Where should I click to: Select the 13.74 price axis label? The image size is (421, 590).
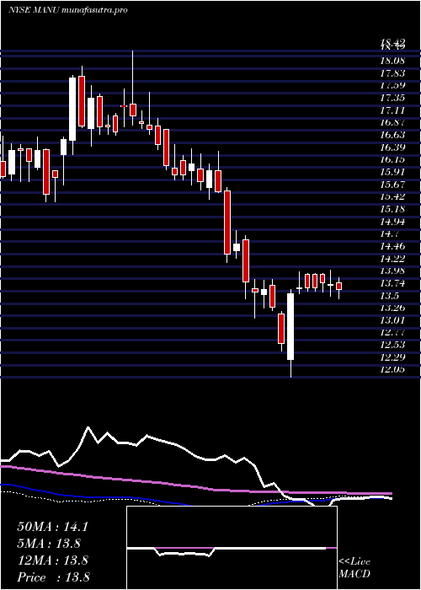pyautogui.click(x=392, y=283)
